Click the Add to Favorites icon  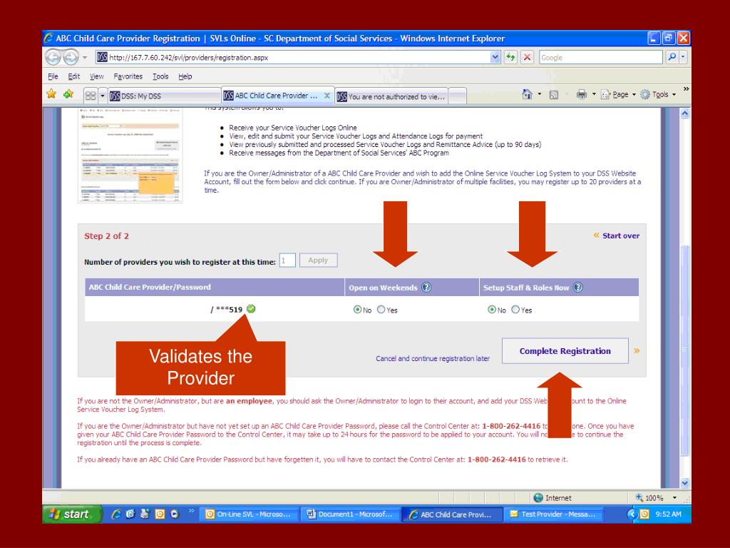[x=68, y=94]
